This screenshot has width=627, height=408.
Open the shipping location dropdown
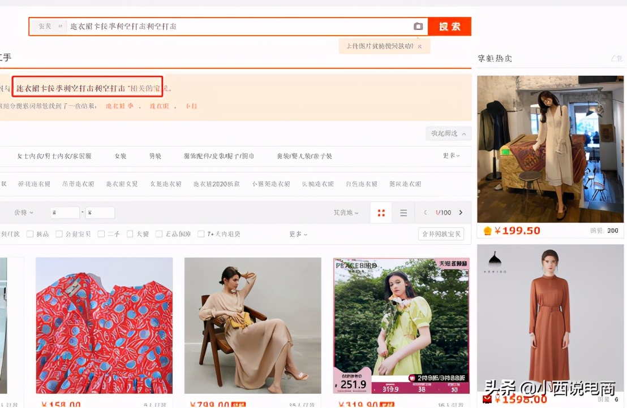click(346, 213)
